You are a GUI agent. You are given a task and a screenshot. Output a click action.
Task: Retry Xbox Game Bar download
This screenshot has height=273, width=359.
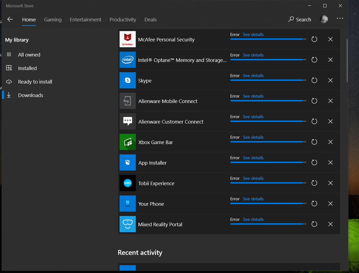pos(314,142)
